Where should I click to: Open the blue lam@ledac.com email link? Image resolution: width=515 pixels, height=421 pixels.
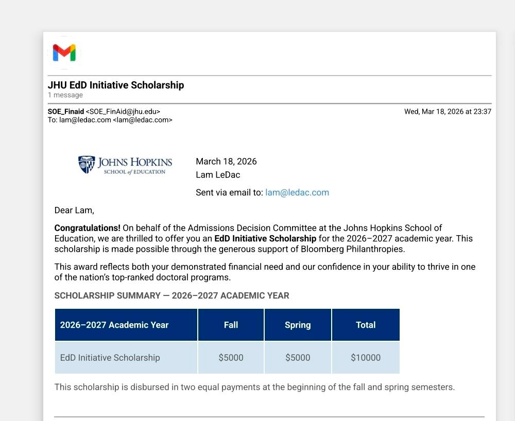coord(297,192)
